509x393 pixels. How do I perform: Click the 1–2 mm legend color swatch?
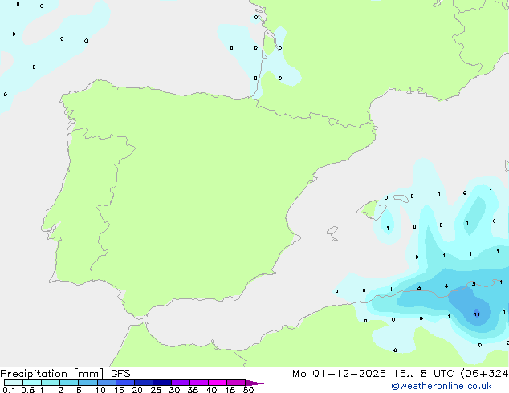click(51, 383)
